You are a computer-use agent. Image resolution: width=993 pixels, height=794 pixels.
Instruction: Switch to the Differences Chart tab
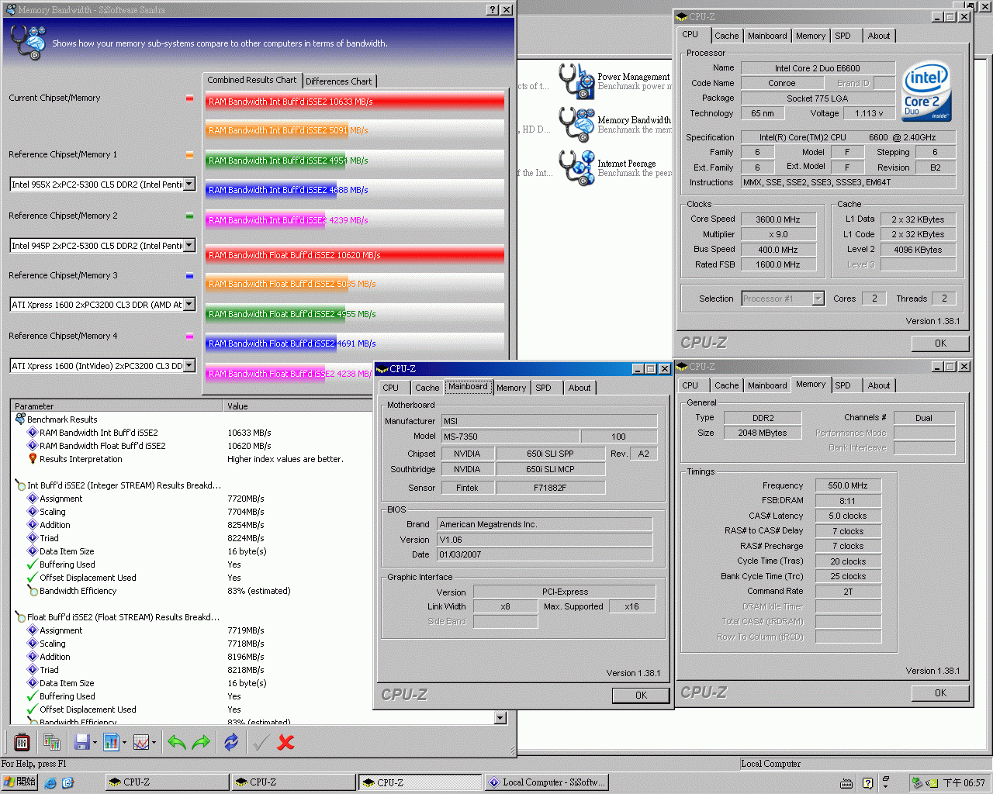coord(338,81)
